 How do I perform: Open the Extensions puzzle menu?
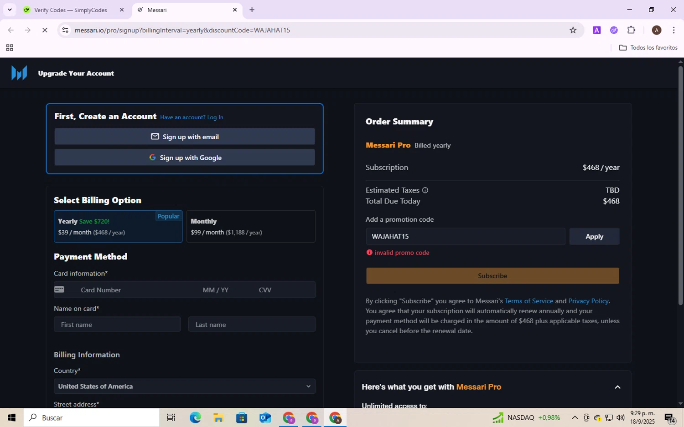631,30
